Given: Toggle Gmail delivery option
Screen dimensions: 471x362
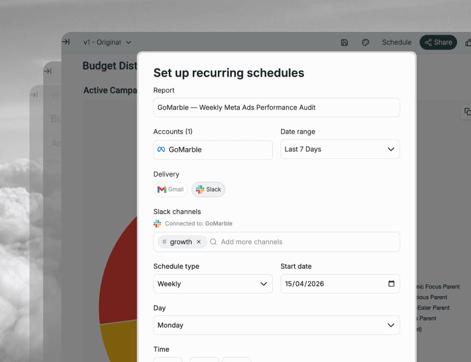Looking at the screenshot, I should pos(170,190).
